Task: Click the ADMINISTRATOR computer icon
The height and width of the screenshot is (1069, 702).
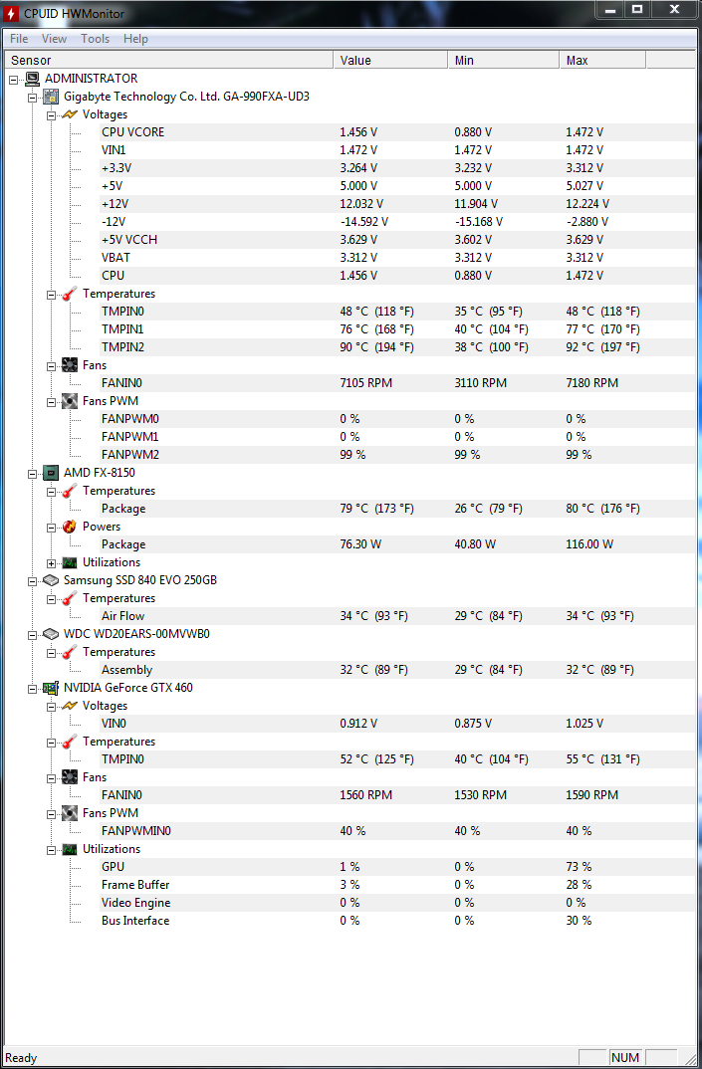Action: click(x=32, y=79)
